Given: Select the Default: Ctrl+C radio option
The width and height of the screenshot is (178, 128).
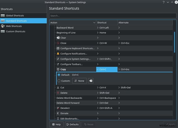Looking at the screenshot, I should (59, 75).
